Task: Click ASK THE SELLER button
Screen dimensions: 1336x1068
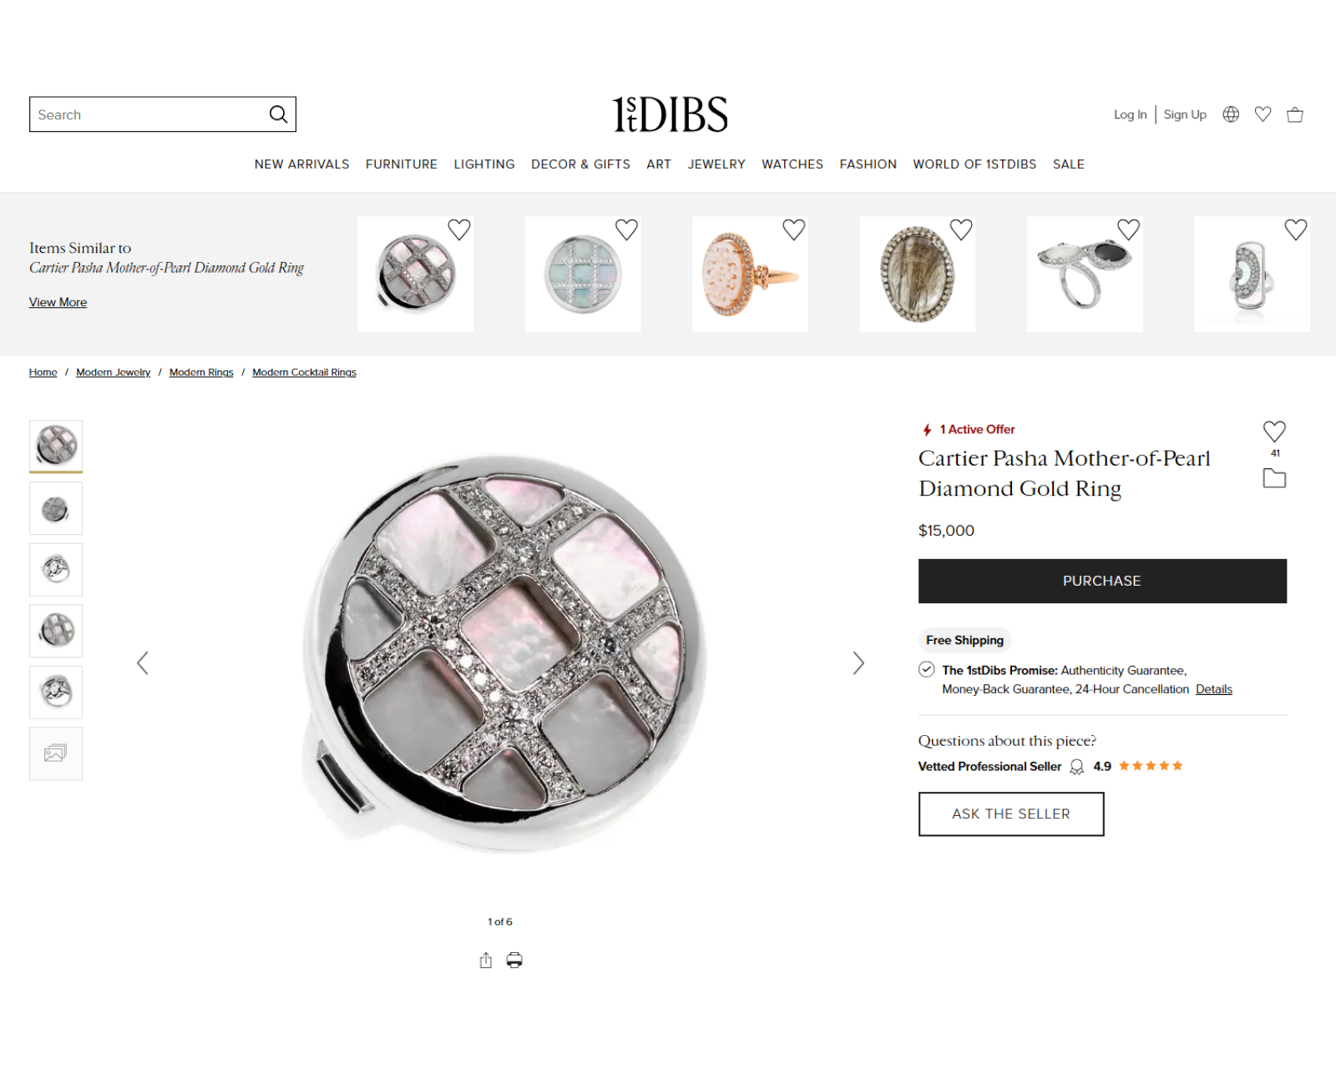Action: click(x=1011, y=814)
